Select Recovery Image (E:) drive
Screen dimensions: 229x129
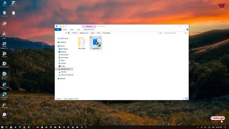click(x=67, y=75)
